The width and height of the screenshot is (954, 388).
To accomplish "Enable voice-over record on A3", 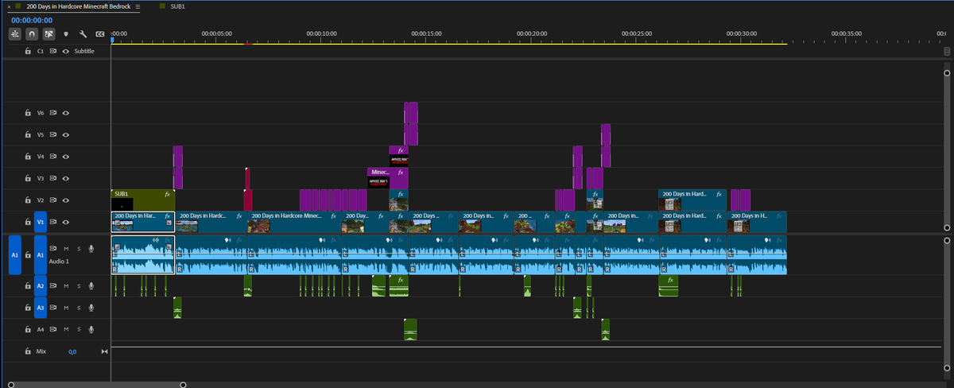I will pos(91,307).
